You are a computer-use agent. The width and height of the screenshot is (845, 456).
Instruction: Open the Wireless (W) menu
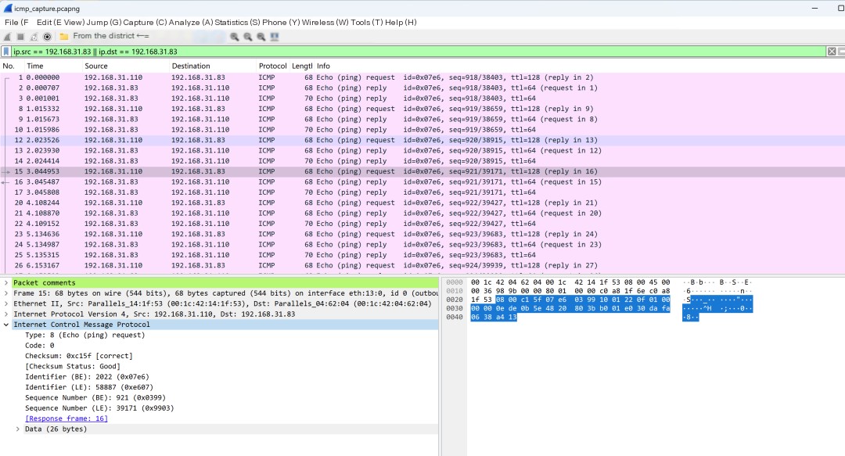[x=325, y=23]
